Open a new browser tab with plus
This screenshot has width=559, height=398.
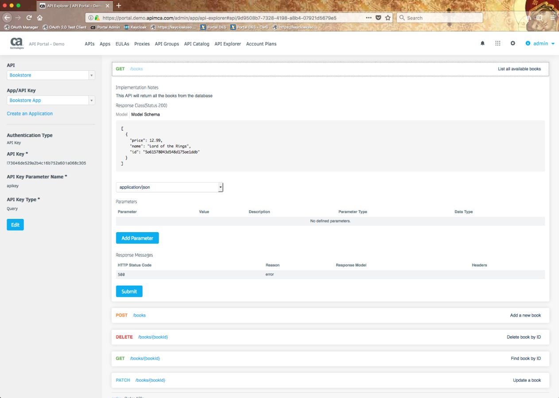click(x=119, y=5)
